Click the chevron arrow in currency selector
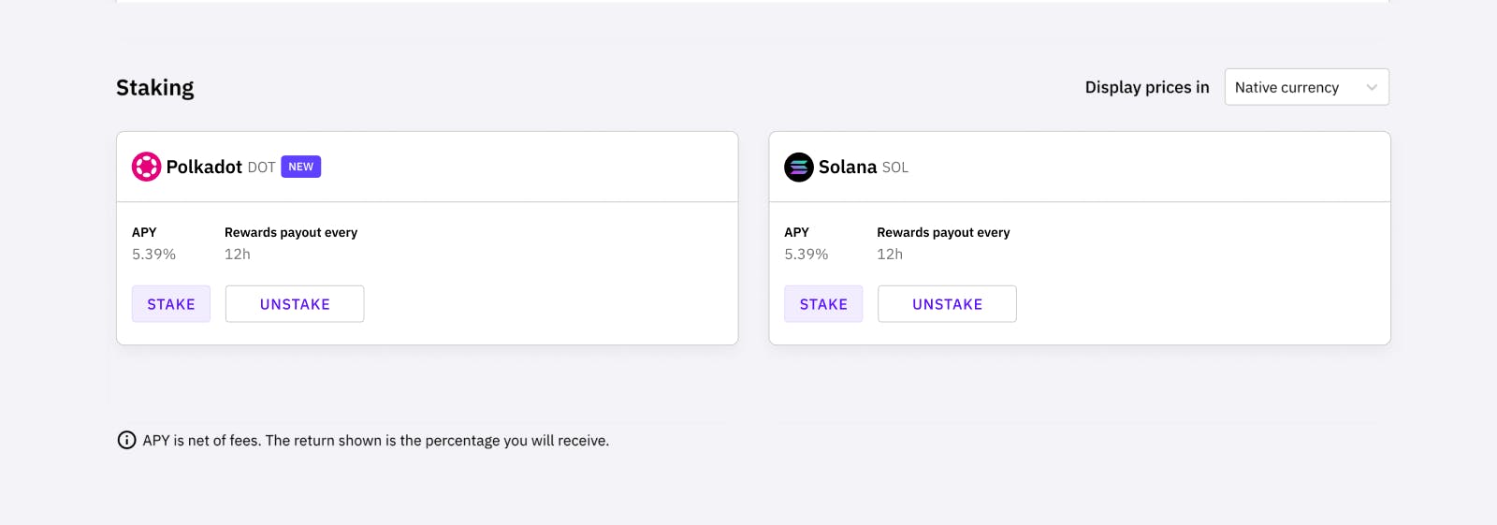 tap(1372, 87)
